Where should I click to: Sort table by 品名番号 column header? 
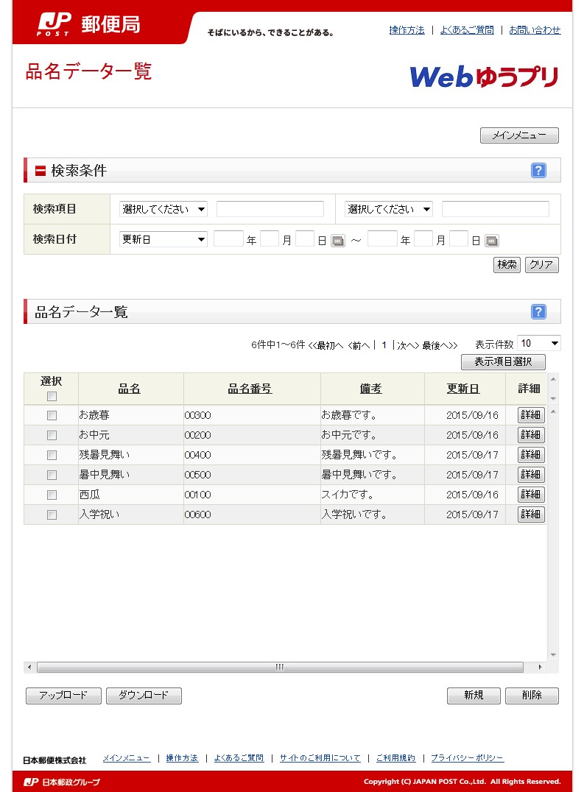250,389
